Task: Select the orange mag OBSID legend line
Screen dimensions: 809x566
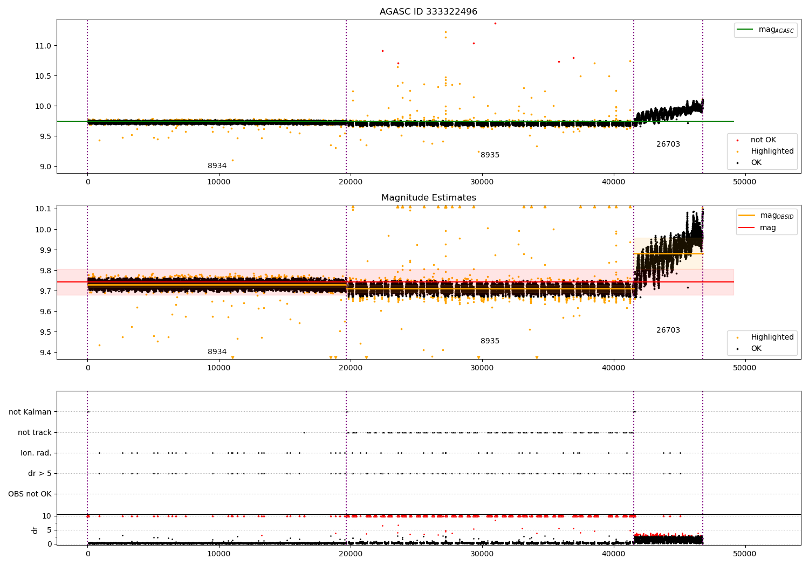Action: [747, 216]
